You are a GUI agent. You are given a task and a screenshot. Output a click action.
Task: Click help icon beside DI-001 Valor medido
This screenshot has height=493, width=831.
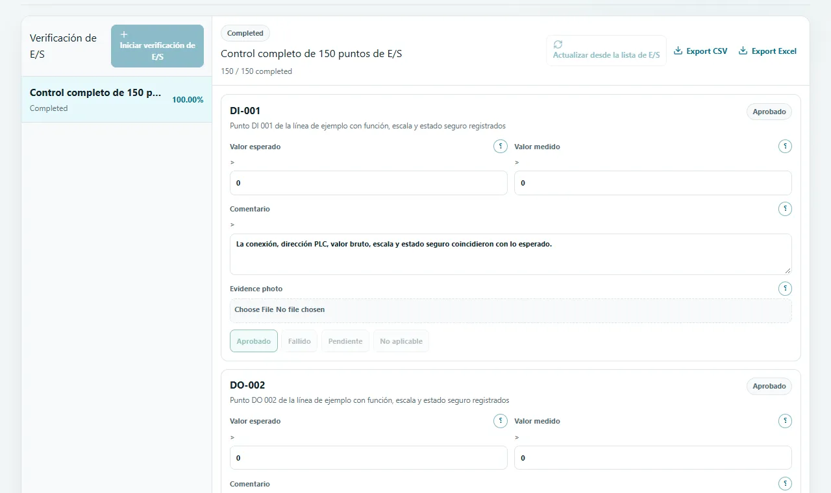785,147
